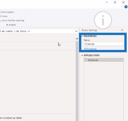Restore down the Power Query window
This screenshot has width=128, height=121.
click(x=115, y=2)
